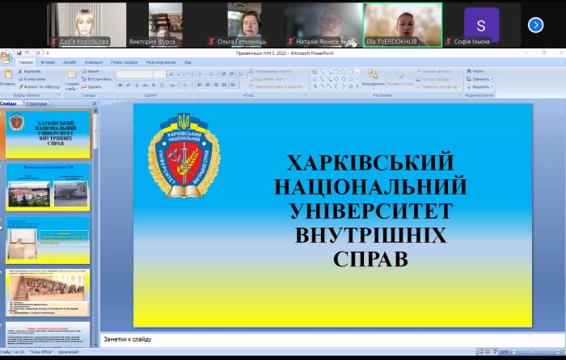Toggle bulleted list formatting
This screenshot has height=360, width=566.
(201, 73)
